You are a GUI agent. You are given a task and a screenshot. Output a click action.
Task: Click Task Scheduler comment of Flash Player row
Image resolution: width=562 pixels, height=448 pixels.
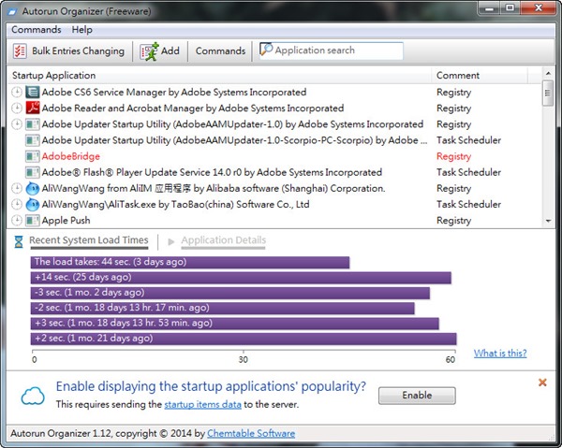[x=469, y=172]
